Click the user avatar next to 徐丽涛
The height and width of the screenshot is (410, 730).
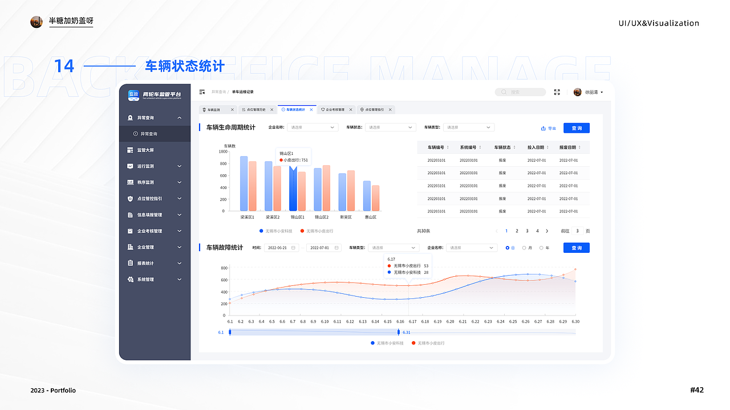click(x=578, y=92)
